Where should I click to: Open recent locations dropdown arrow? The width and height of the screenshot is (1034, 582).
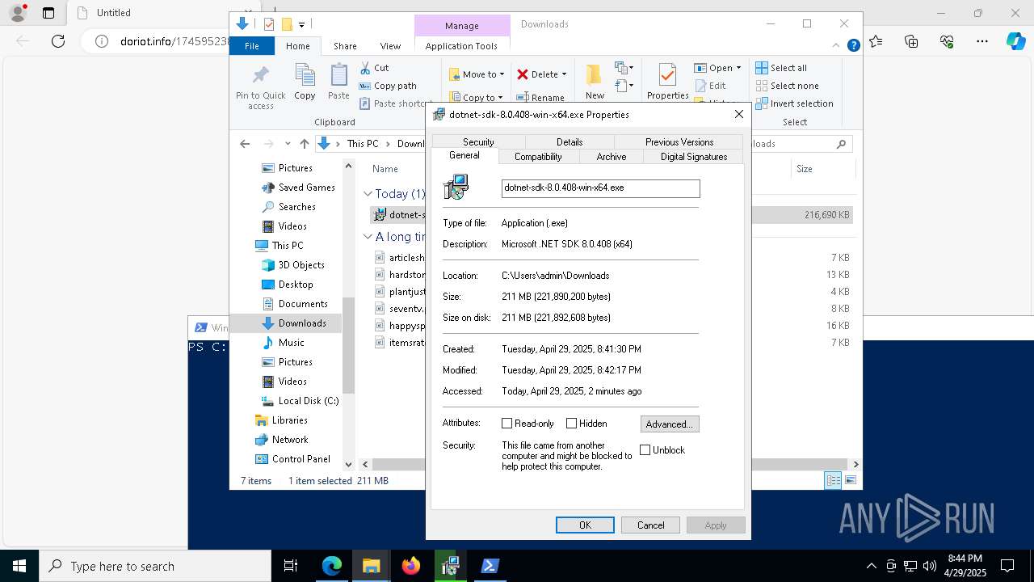point(287,144)
